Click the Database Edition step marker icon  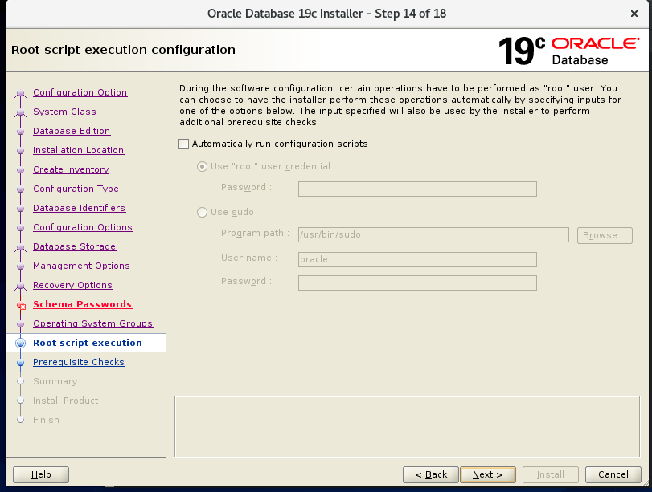(20, 132)
